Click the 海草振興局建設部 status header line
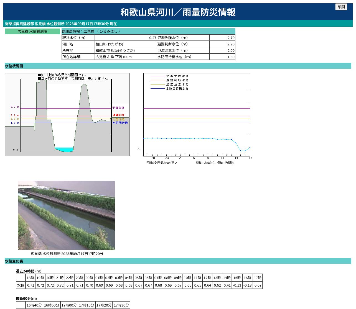 click(x=61, y=24)
